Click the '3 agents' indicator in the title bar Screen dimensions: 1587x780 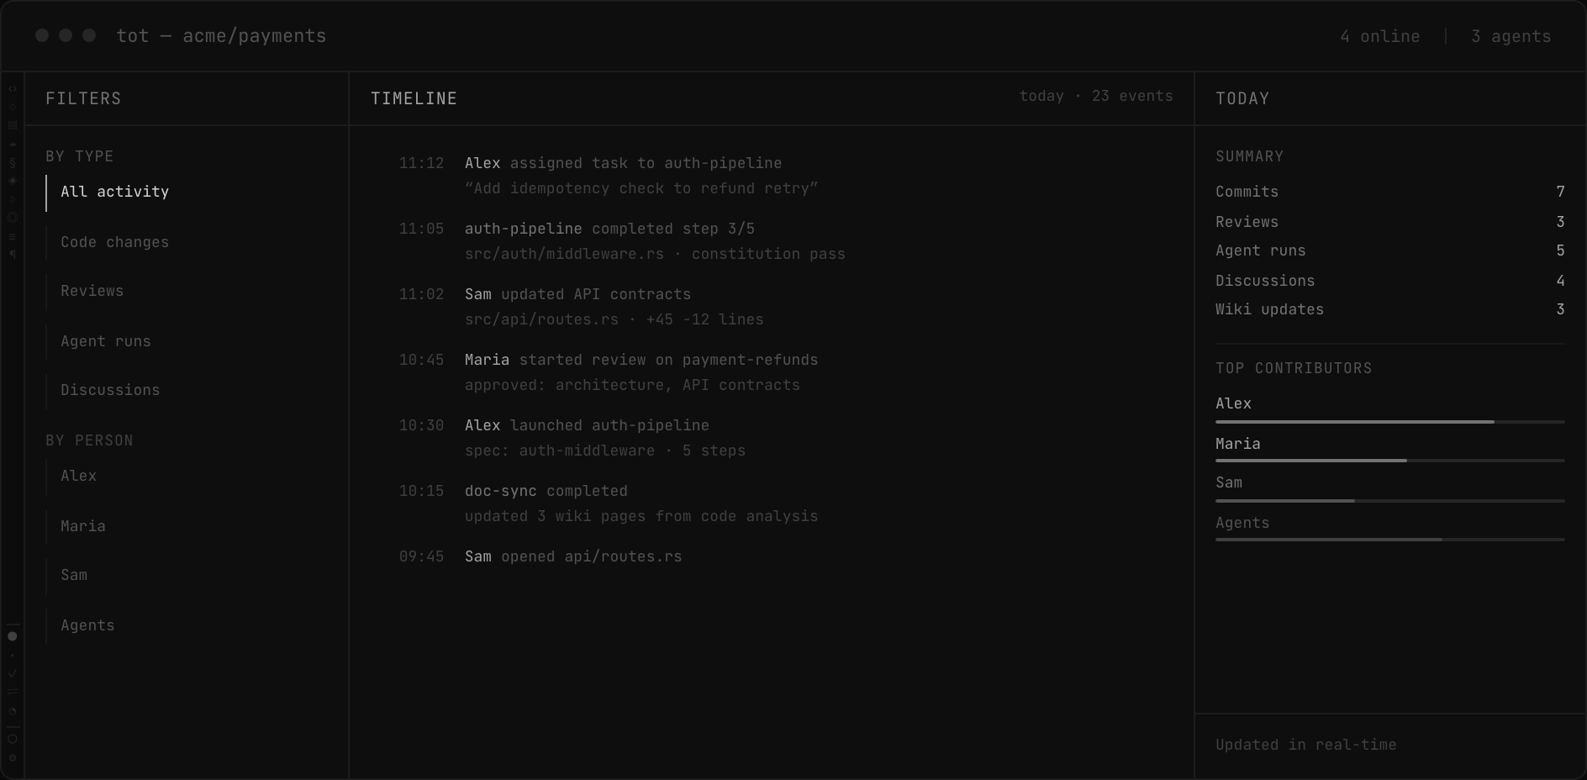pyautogui.click(x=1511, y=37)
